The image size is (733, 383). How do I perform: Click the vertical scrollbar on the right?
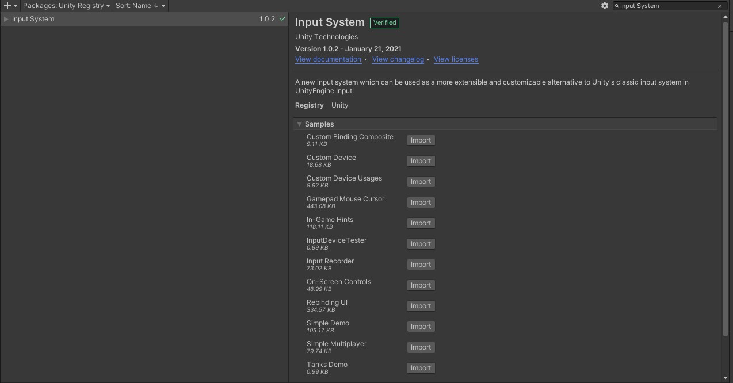click(726, 173)
